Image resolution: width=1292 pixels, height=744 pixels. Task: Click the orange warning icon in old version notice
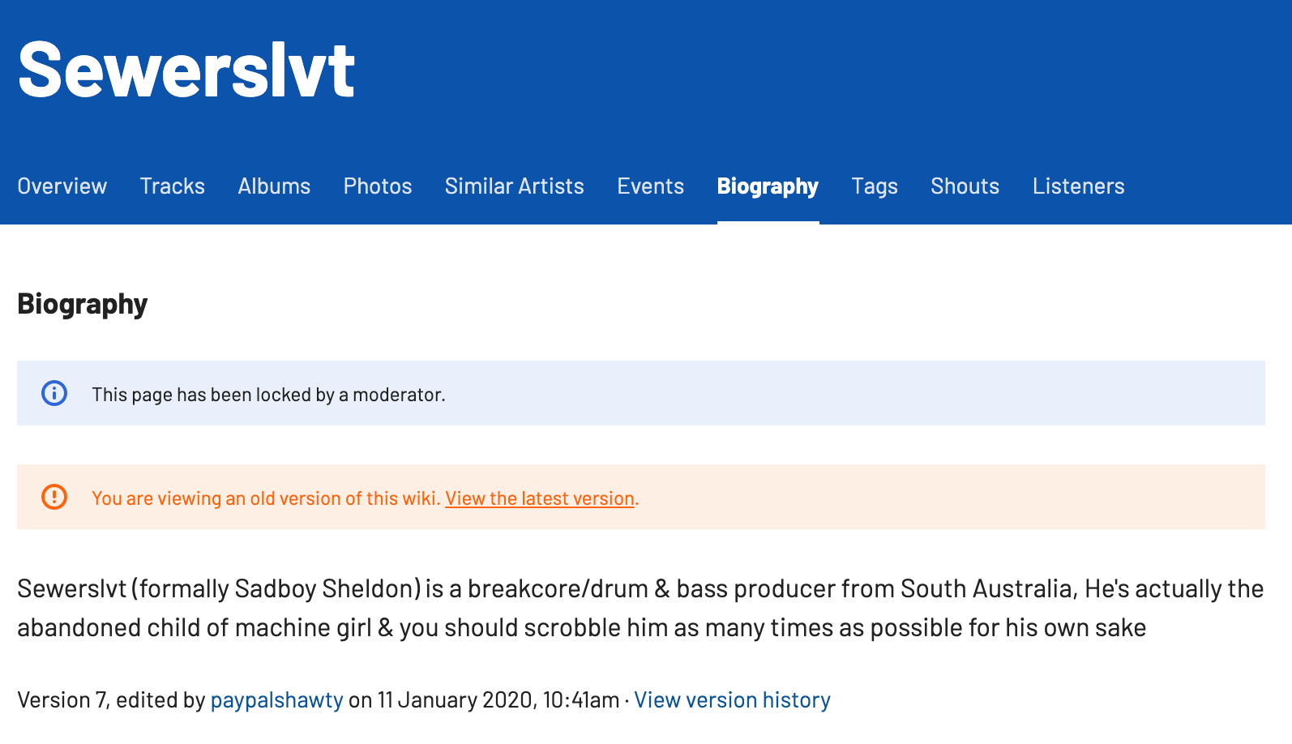pos(54,497)
